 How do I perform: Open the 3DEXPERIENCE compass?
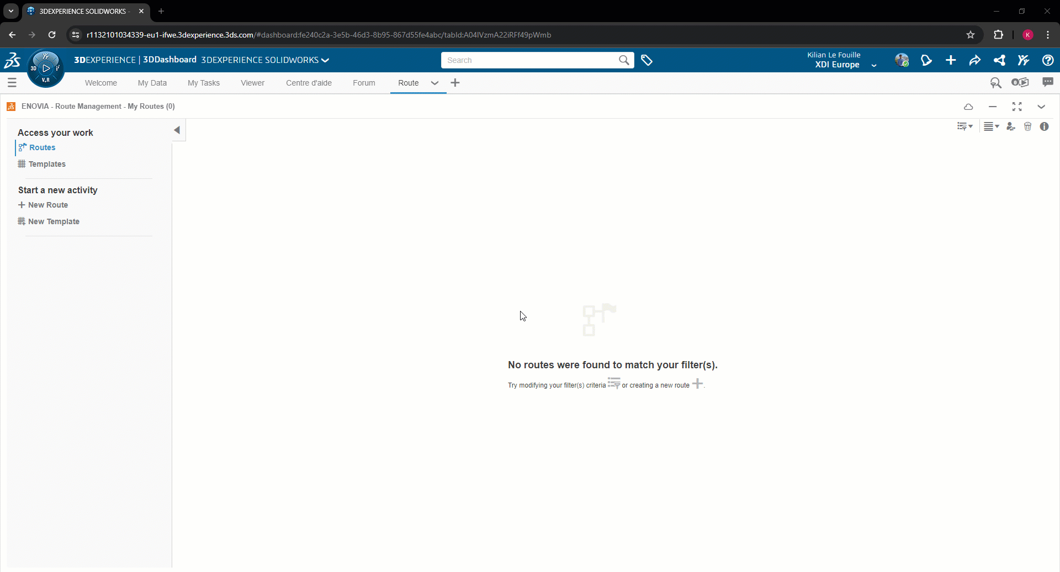pos(46,68)
